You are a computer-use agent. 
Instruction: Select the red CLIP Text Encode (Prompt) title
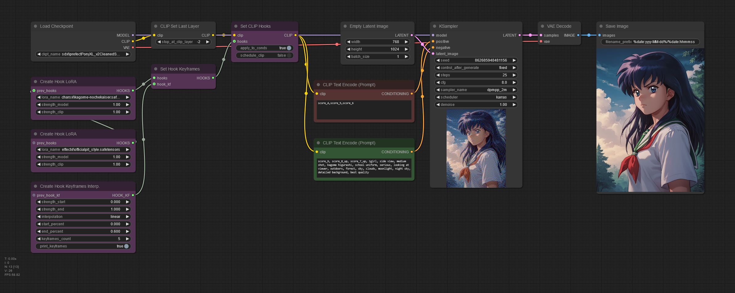pyautogui.click(x=349, y=85)
